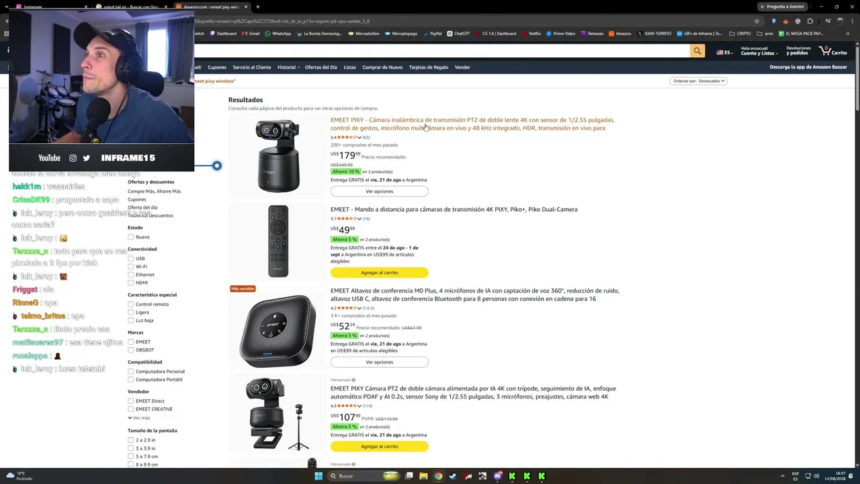Open the CRIPTO bookmarks folder
The width and height of the screenshot is (860, 484).
pos(740,34)
